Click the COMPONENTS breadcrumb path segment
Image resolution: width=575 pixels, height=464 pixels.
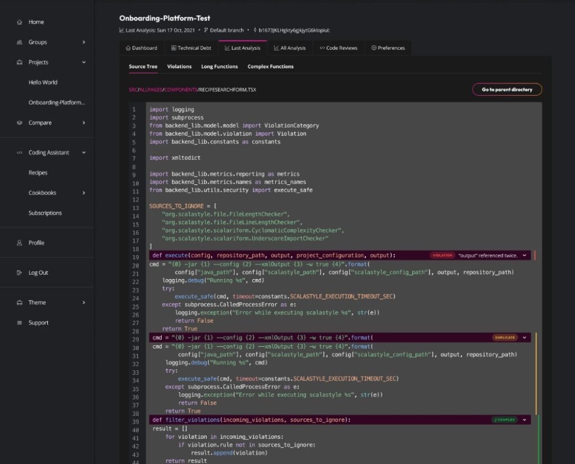(x=179, y=90)
